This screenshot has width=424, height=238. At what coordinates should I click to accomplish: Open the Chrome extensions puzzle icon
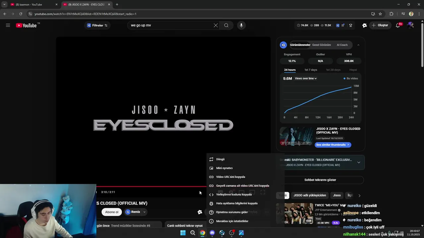391,14
